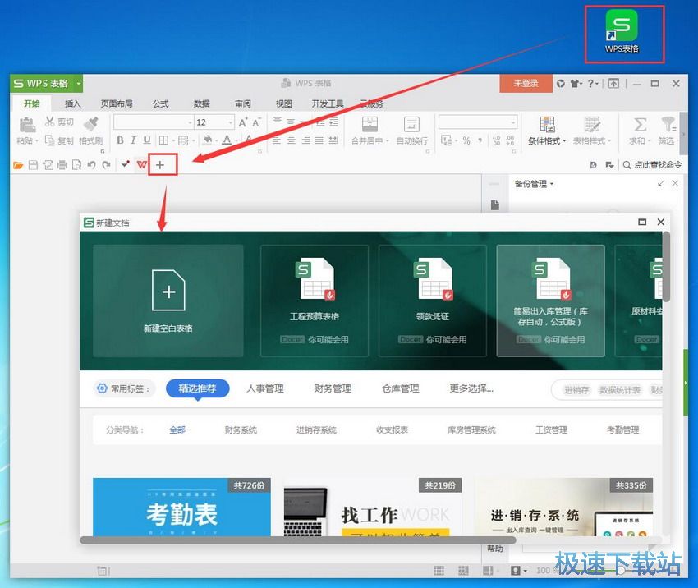698x588 pixels.
Task: Click the fill color bucket
Action: click(x=208, y=140)
